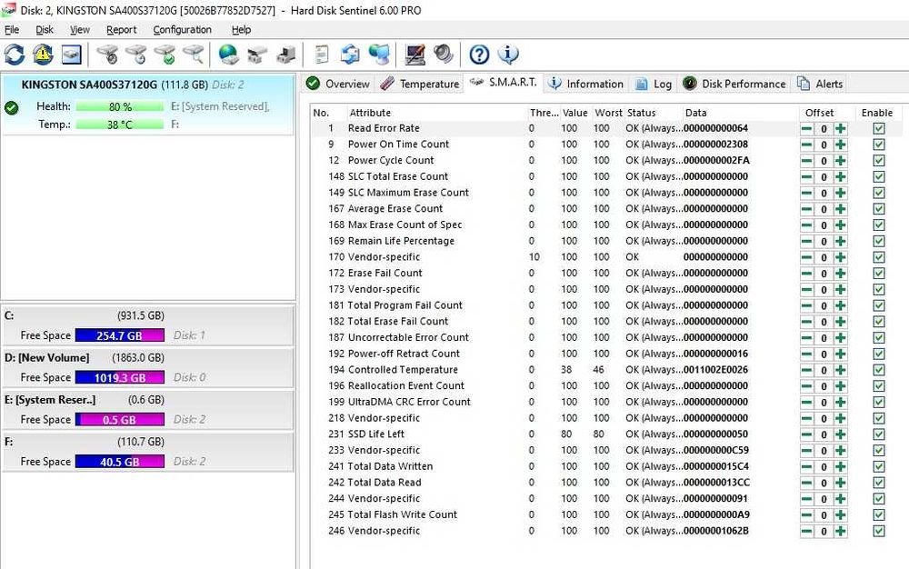Click the blue question mark help icon
909x569 pixels.
pos(479,55)
